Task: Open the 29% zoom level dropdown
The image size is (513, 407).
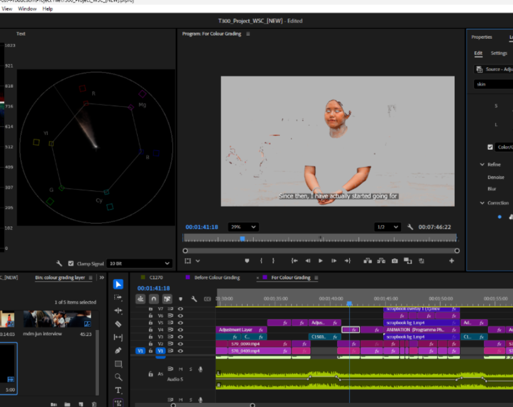Action: pos(243,227)
